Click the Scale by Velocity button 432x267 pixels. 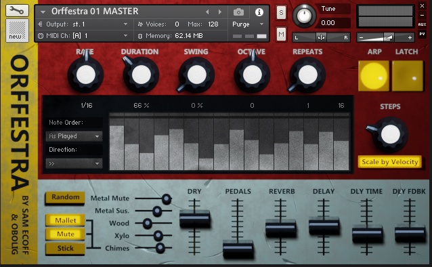tap(389, 162)
